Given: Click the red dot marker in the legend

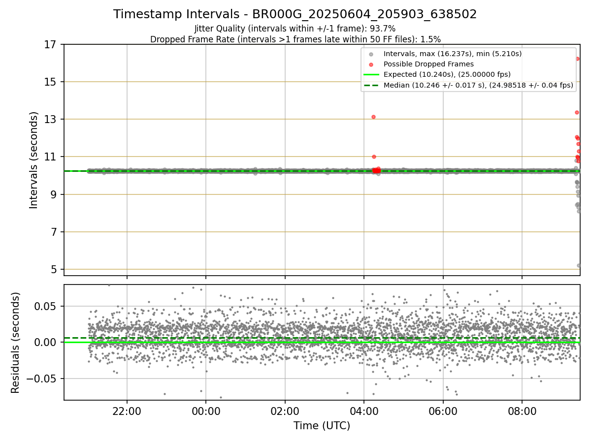Looking at the screenshot, I should click(371, 64).
